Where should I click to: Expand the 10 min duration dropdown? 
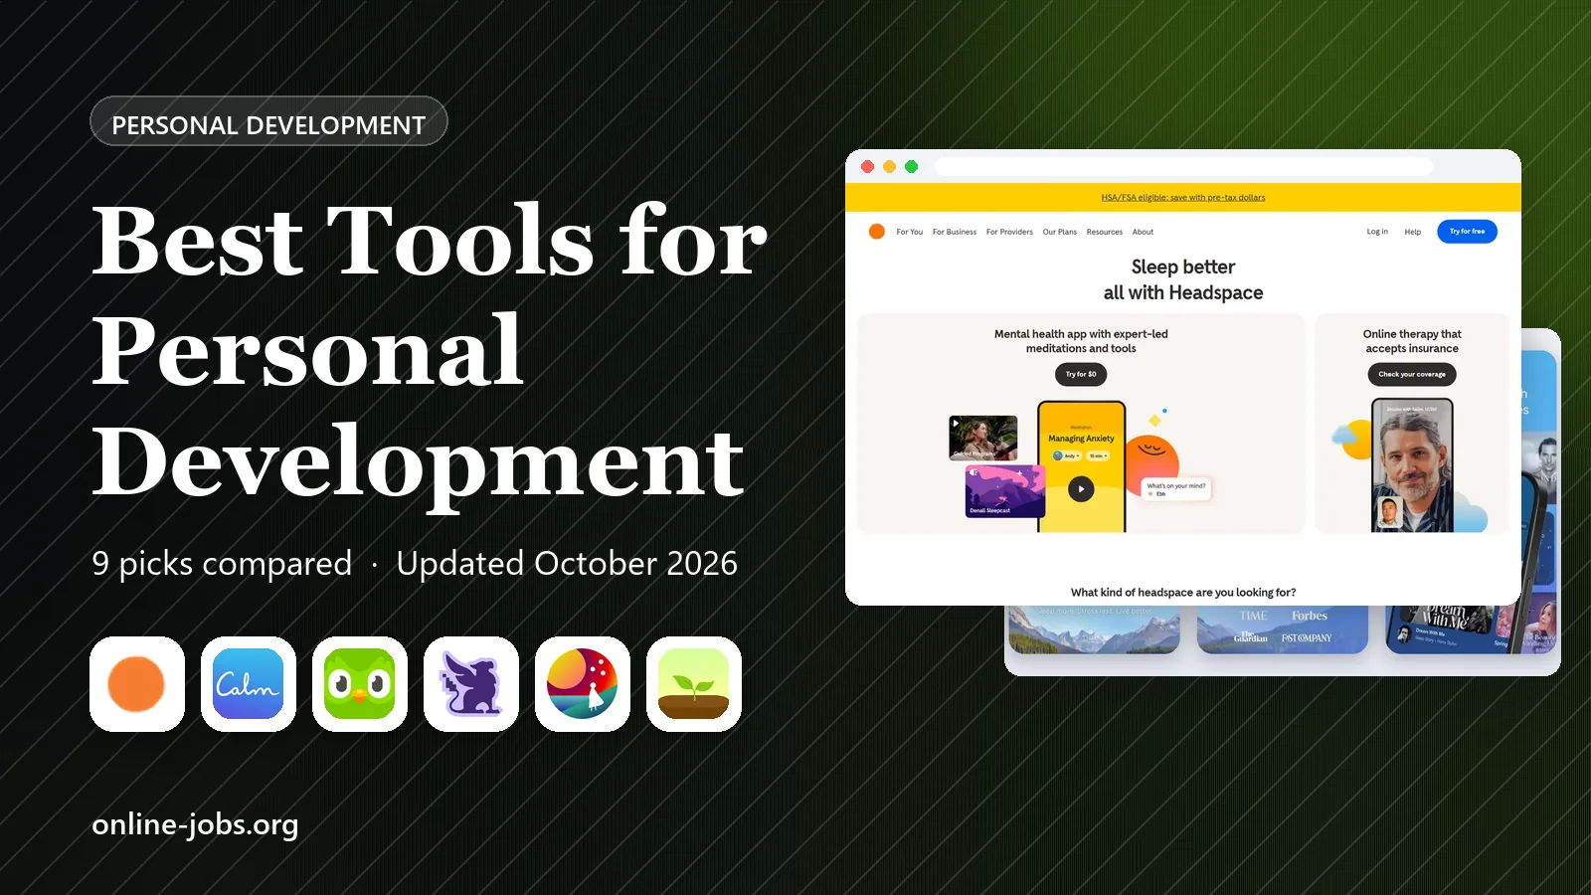coord(1098,455)
